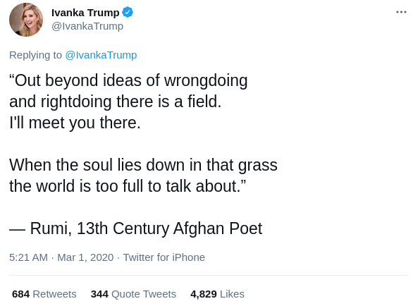Select the gray @IvankaTrump handle below name
Image resolution: width=413 pixels, height=306 pixels.
87,26
